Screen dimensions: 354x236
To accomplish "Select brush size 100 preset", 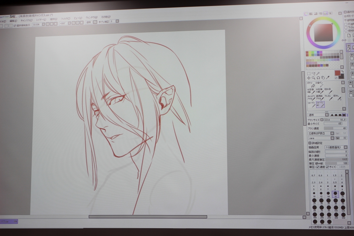I will [x=336, y=208].
